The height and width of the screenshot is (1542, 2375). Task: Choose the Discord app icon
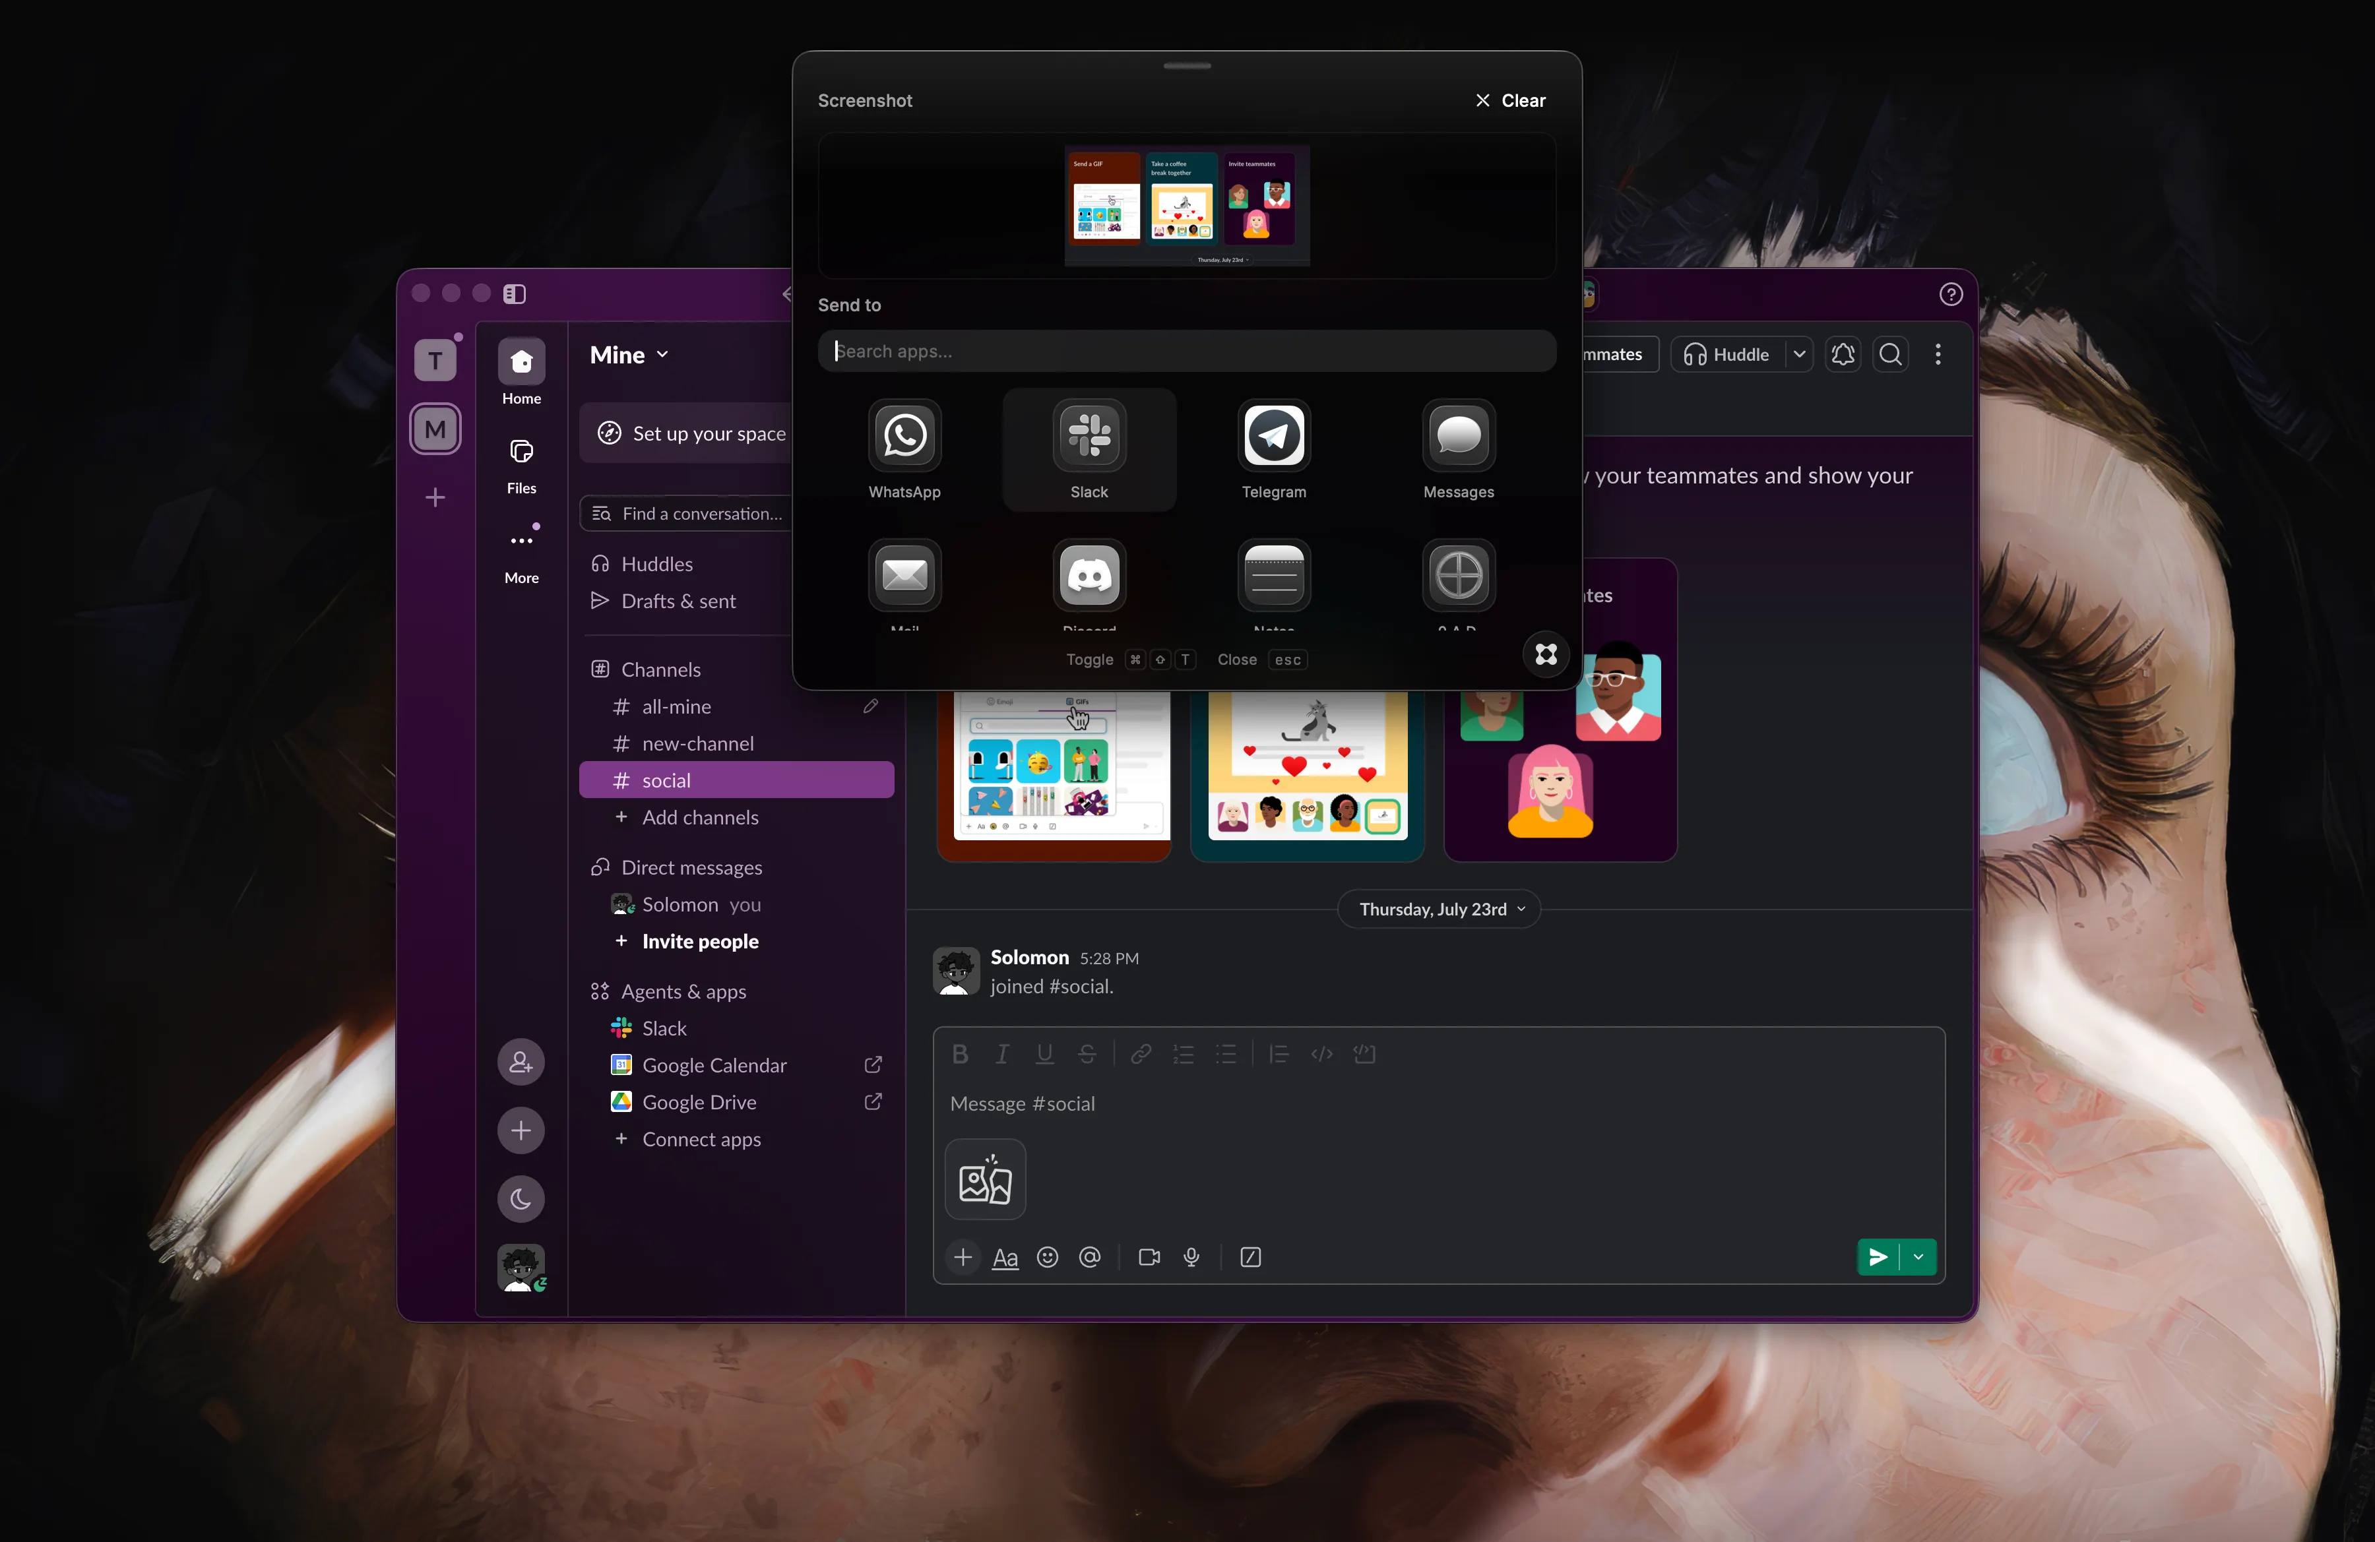click(1089, 574)
